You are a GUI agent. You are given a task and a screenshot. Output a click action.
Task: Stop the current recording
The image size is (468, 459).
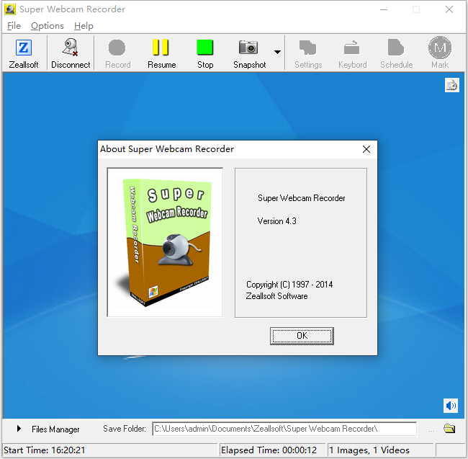coord(205,53)
